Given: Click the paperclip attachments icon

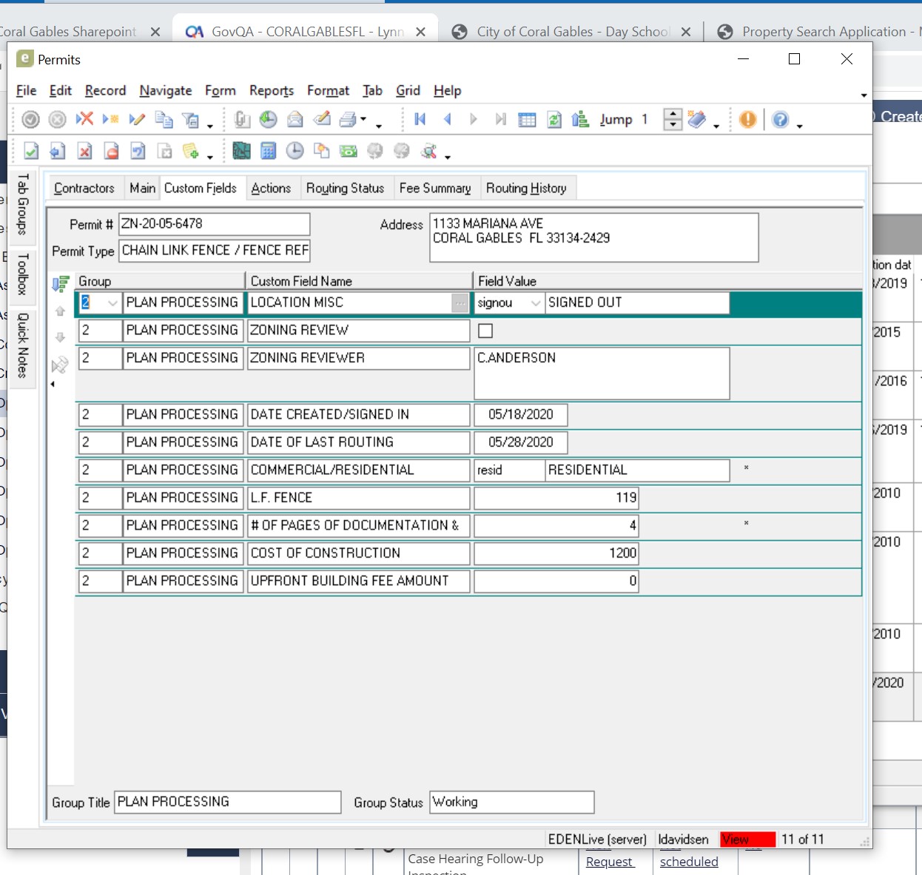Looking at the screenshot, I should click(242, 120).
